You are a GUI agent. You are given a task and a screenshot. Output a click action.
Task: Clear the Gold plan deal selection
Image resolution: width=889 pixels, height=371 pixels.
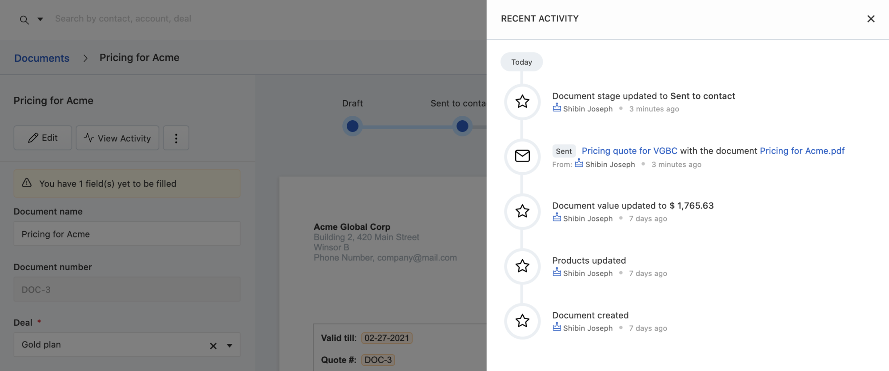213,346
